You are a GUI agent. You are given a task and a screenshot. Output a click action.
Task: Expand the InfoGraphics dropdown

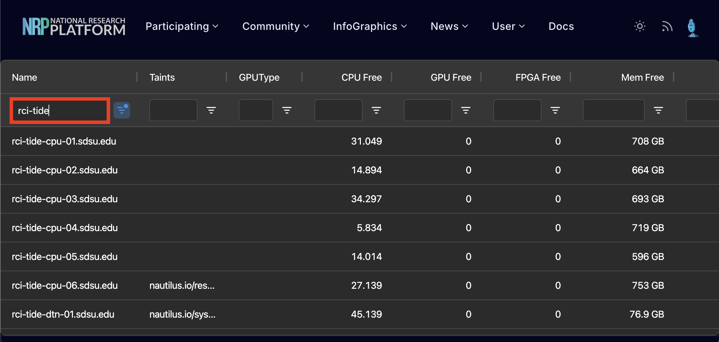tap(369, 26)
